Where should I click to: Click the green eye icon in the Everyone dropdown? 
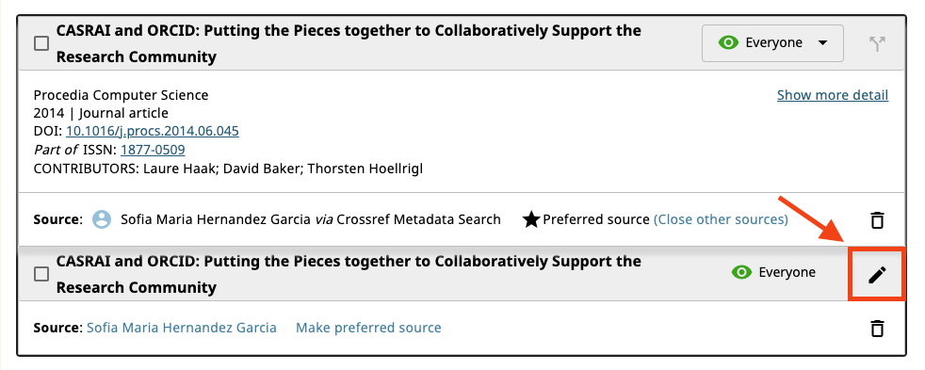tap(728, 42)
